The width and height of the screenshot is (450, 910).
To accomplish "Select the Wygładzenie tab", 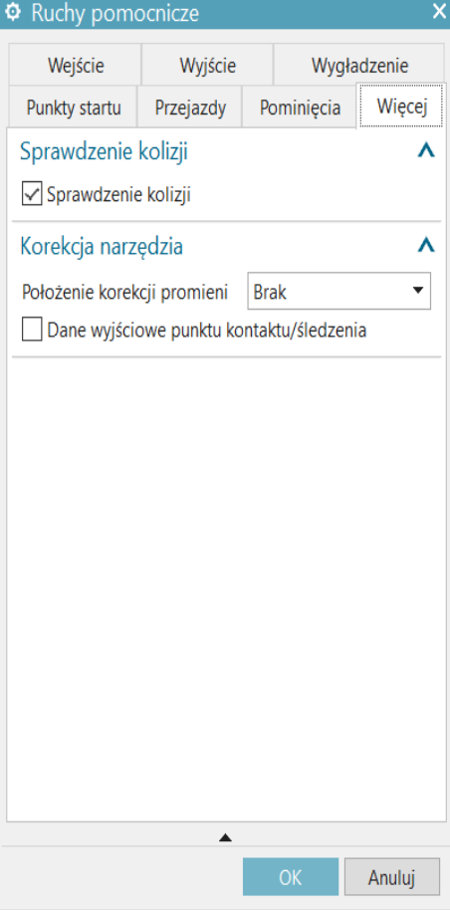I will [x=359, y=65].
